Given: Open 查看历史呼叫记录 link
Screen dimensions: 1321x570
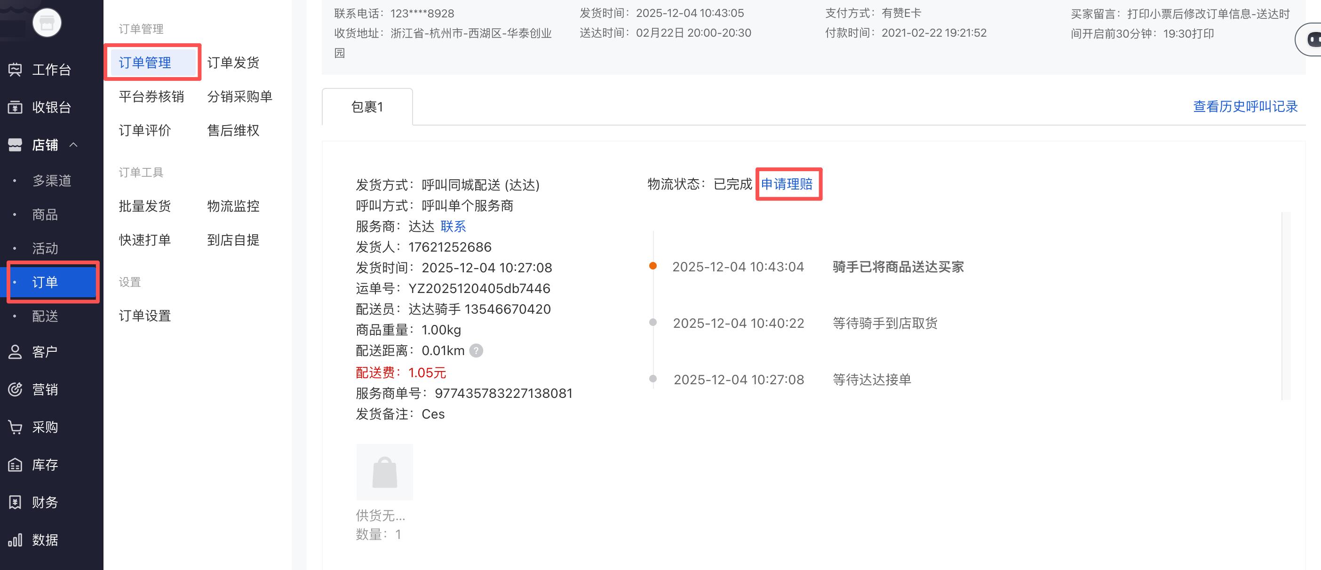Looking at the screenshot, I should pyautogui.click(x=1245, y=107).
